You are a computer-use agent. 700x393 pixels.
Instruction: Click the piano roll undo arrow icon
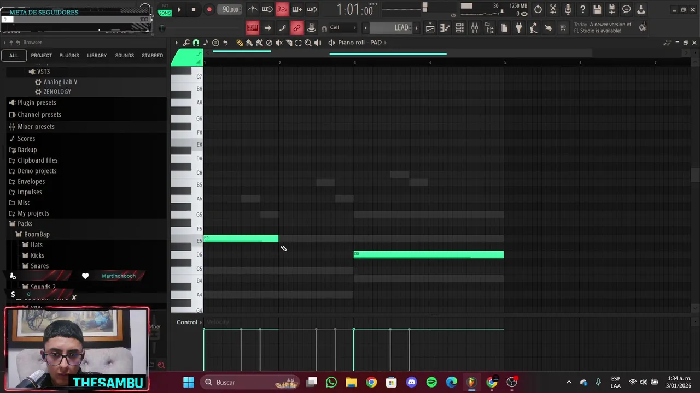coord(225,43)
